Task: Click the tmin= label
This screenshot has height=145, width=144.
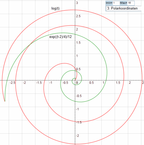Action: tap(109, 3)
